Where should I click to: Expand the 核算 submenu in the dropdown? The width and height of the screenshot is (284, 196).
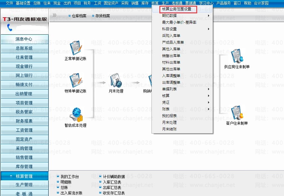pos(182,96)
